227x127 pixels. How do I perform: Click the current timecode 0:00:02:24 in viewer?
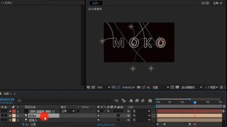click(x=129, y=87)
